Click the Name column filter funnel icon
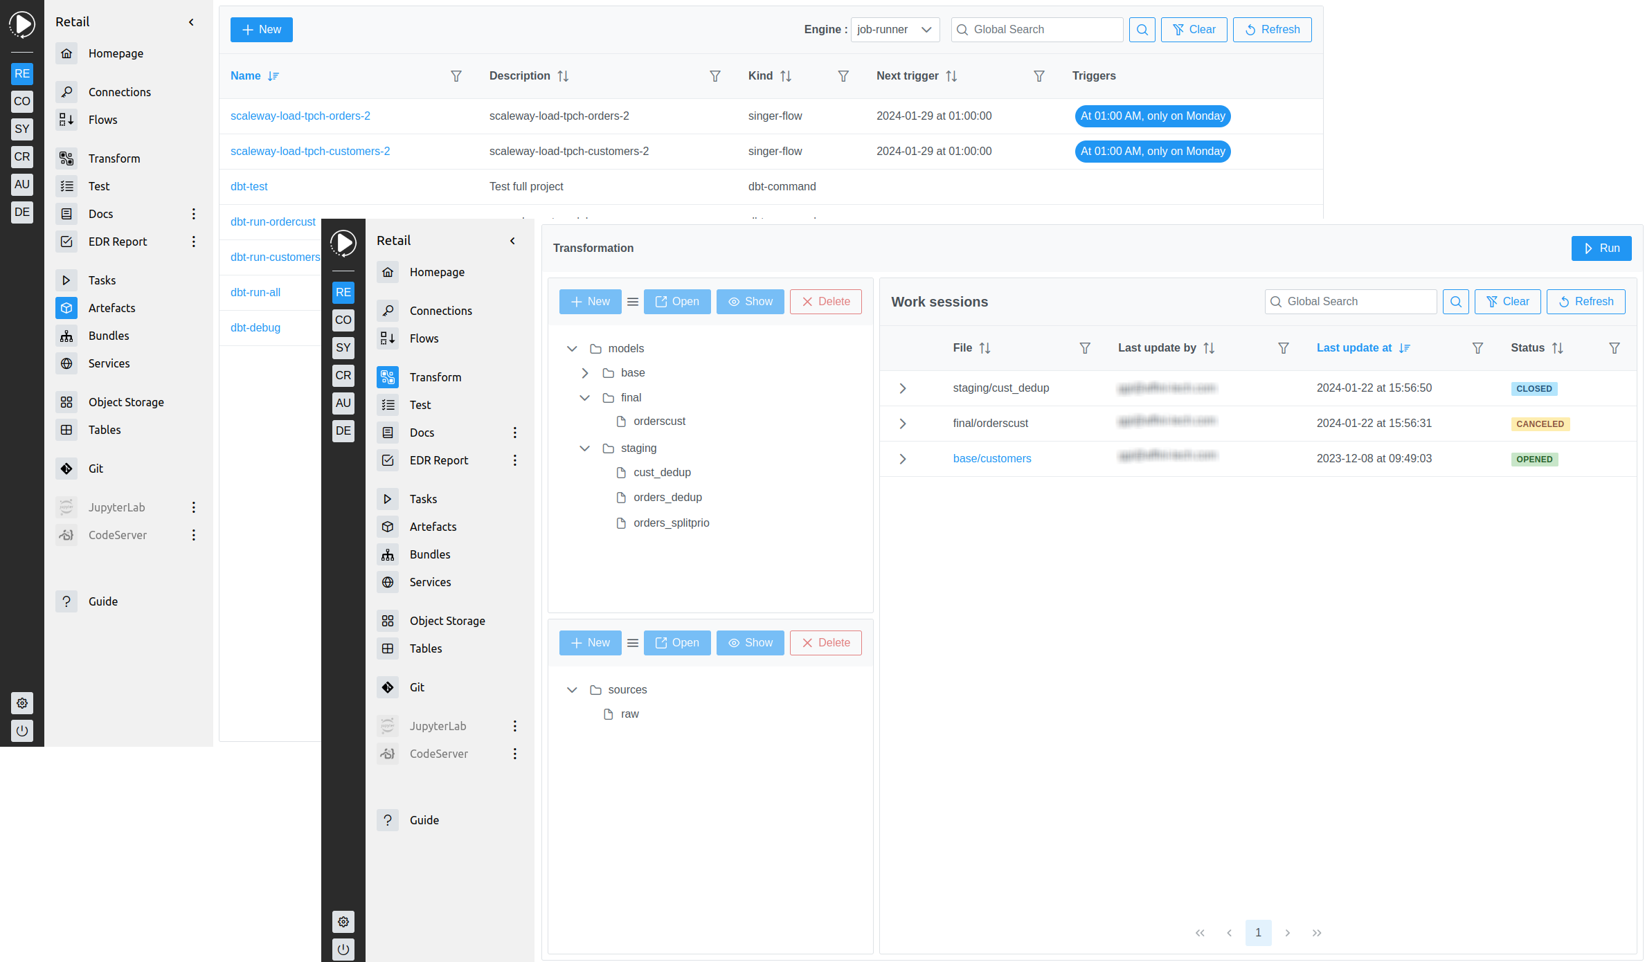 pos(456,76)
